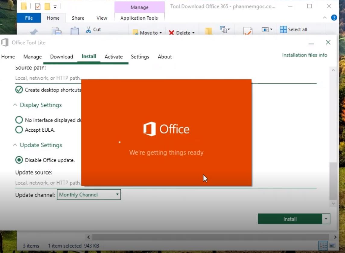The image size is (345, 253).
Task: Enable the Disable Office update option
Action: (19, 160)
